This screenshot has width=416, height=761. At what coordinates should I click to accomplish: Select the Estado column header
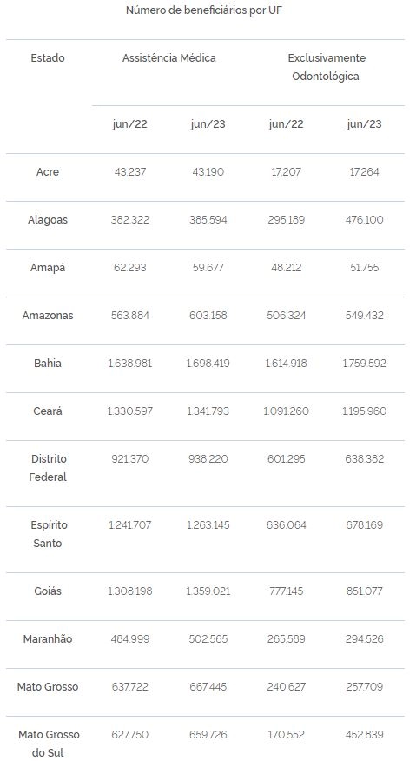click(48, 57)
